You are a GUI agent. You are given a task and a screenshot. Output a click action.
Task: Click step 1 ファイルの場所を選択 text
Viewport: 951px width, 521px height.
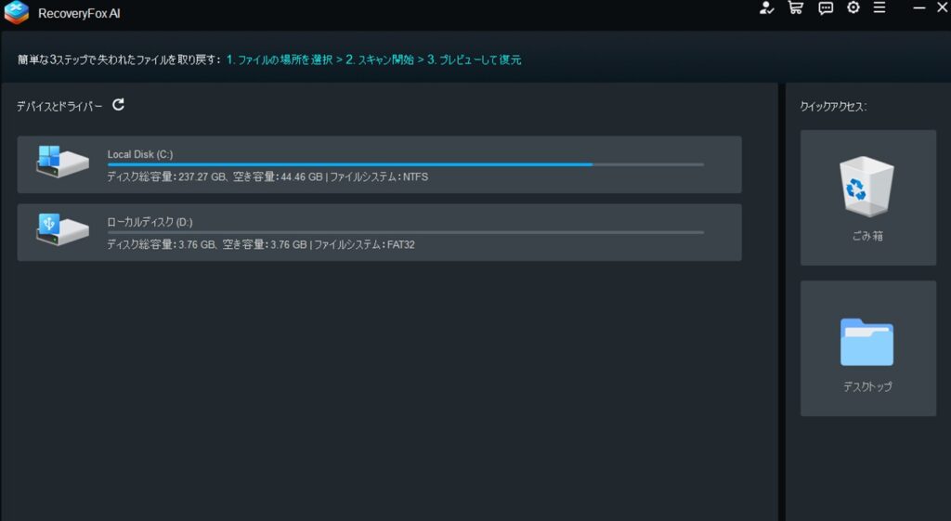coord(280,59)
